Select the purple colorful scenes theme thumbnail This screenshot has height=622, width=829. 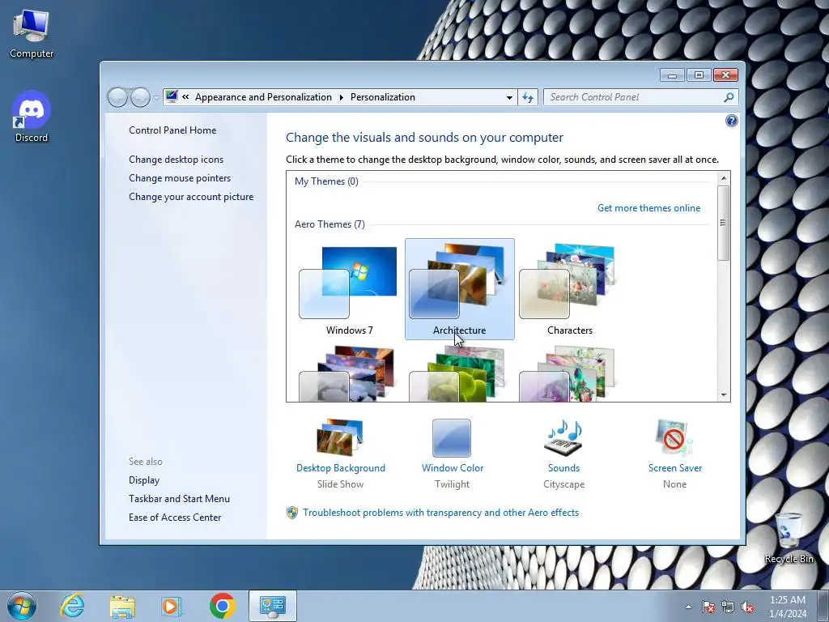568,373
